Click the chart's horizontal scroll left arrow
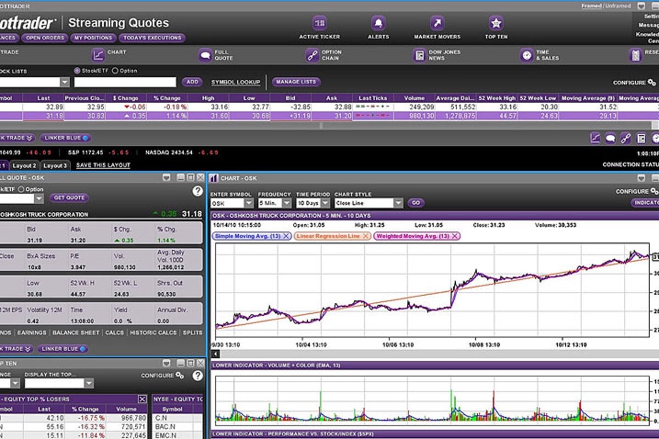This screenshot has height=439, width=659. tap(214, 354)
